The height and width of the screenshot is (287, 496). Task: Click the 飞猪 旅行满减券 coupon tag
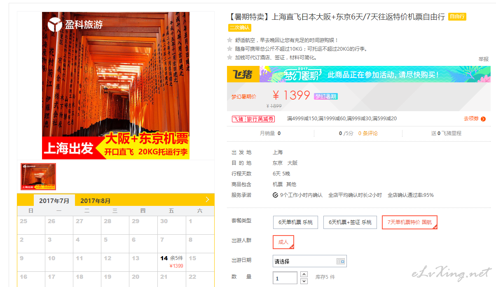coord(253,119)
